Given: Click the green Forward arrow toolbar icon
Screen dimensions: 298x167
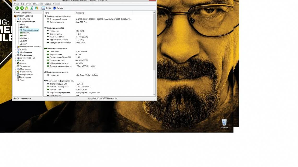Looking at the screenshot, I should click(x=22, y=8).
